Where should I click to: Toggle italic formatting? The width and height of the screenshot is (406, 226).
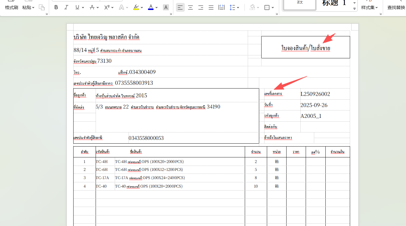point(66,7)
